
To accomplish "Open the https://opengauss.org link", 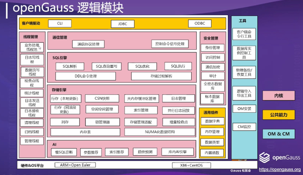I will (280, 169).
